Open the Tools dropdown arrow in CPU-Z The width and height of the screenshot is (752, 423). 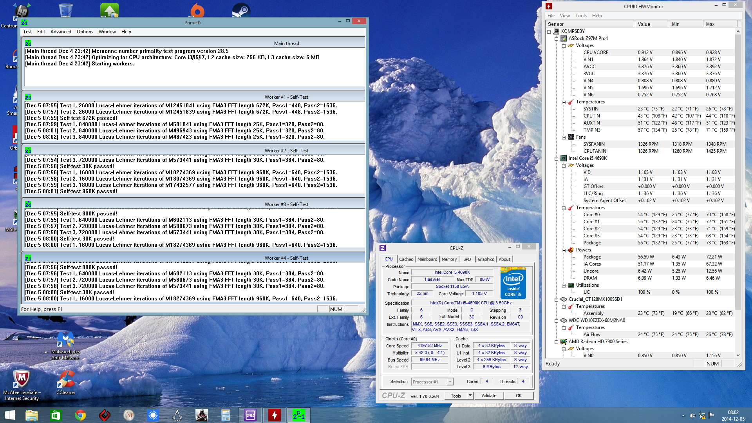[470, 396]
